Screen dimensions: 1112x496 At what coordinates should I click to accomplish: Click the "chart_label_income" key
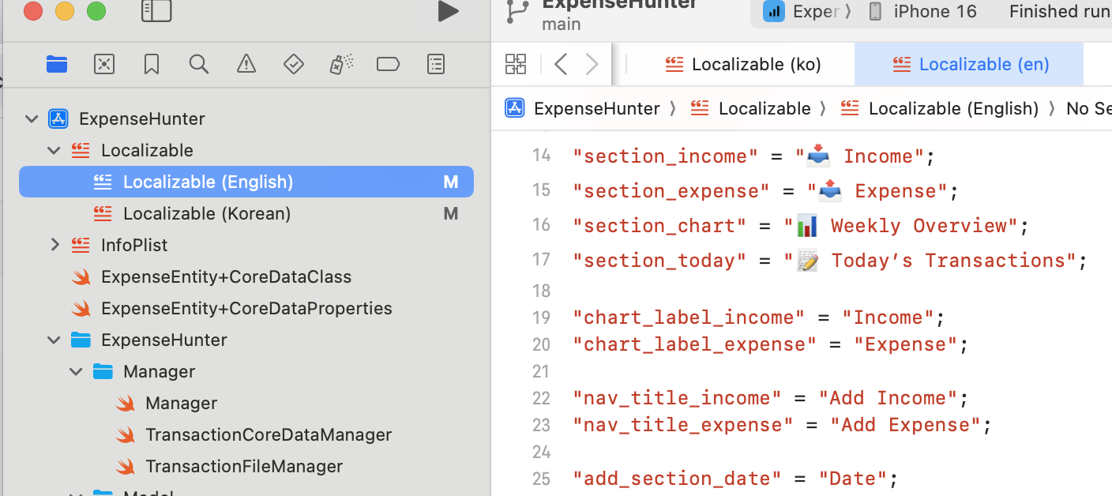click(x=689, y=318)
